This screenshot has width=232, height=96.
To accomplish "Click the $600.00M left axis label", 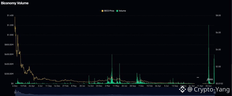I will click(x=9, y=55).
